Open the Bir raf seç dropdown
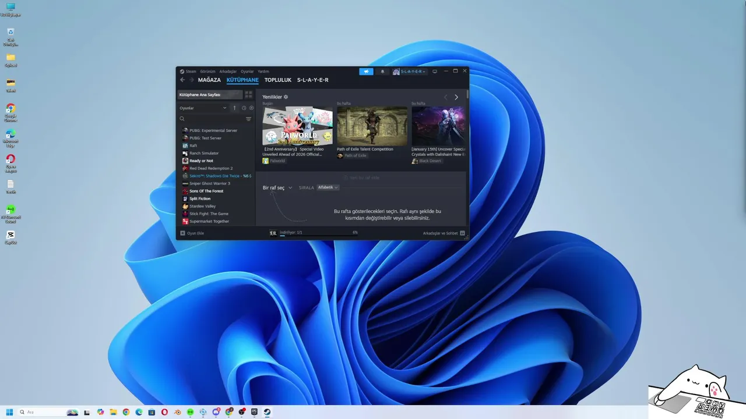The width and height of the screenshot is (746, 419). tap(277, 187)
